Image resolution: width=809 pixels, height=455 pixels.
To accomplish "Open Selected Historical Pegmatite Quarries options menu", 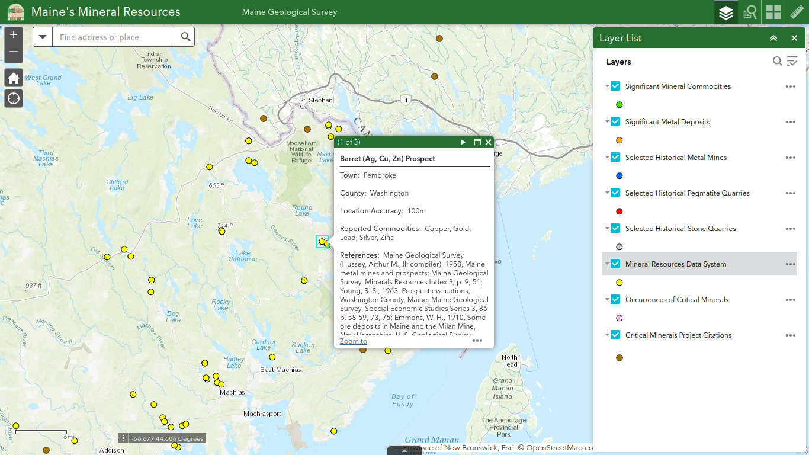I will pos(791,193).
